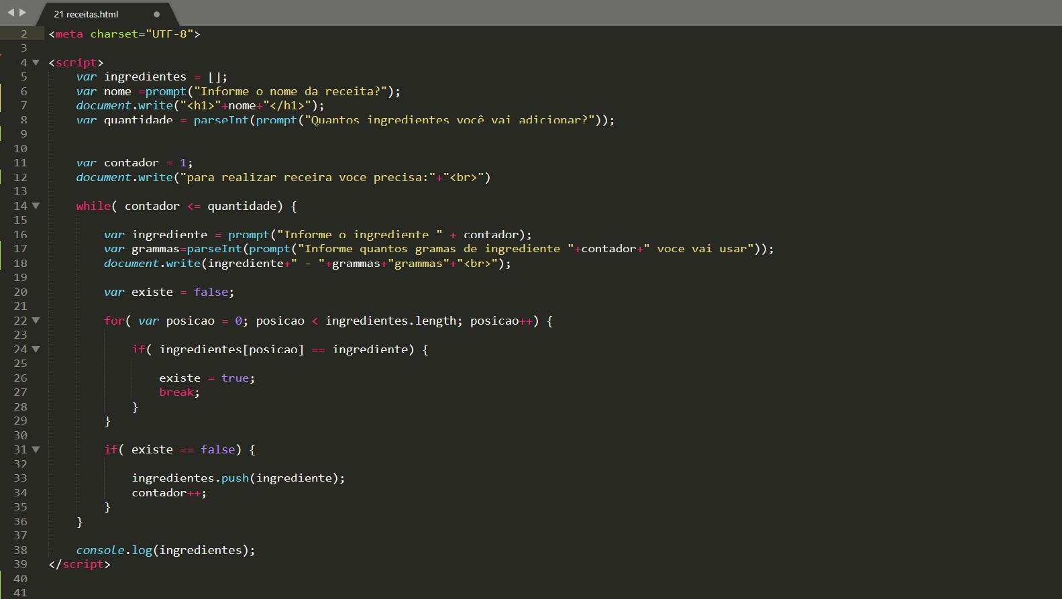The width and height of the screenshot is (1062, 599).
Task: Select the 21 receitas.html tab
Action: (x=86, y=14)
